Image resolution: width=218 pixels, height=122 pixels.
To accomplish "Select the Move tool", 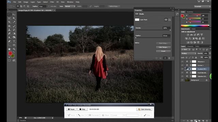I will coord(14,15).
